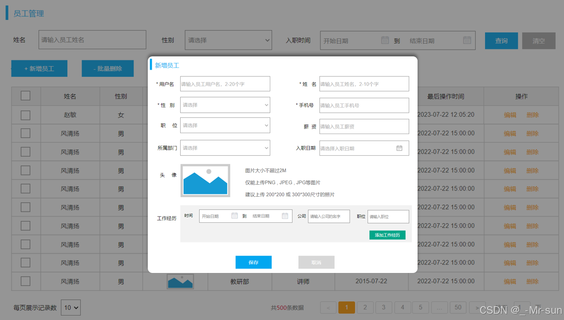Click the 查询 search button
Image resolution: width=564 pixels, height=320 pixels.
point(501,40)
